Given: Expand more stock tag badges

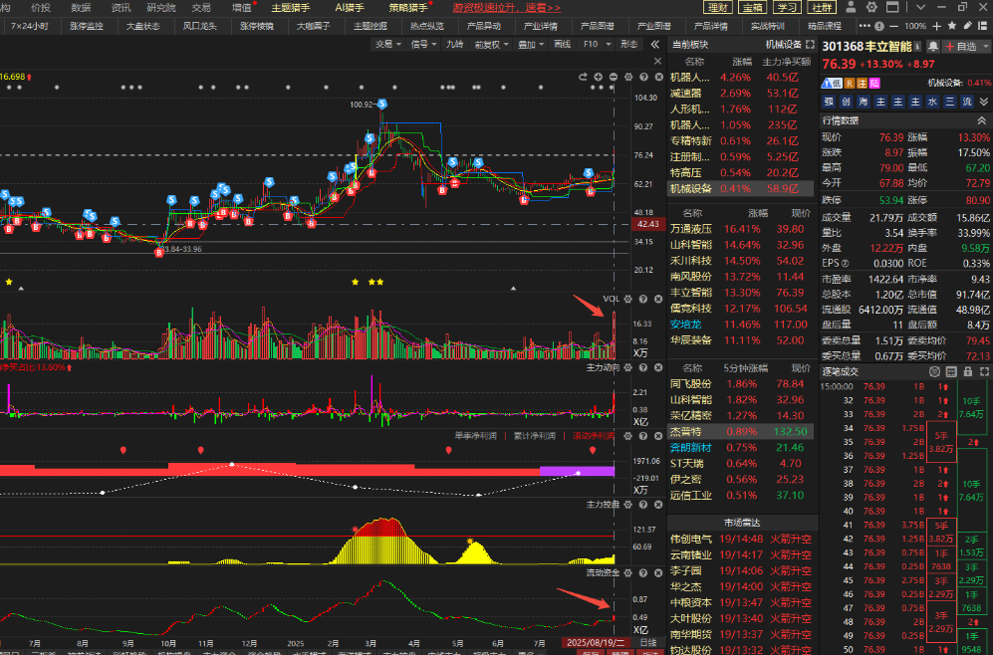Looking at the screenshot, I should coord(983,102).
